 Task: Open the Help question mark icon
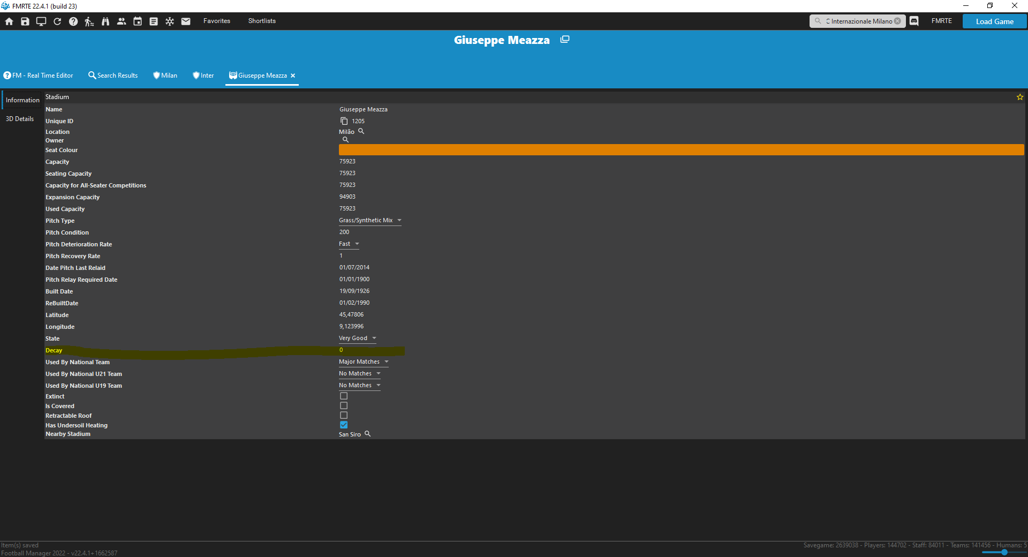point(73,21)
